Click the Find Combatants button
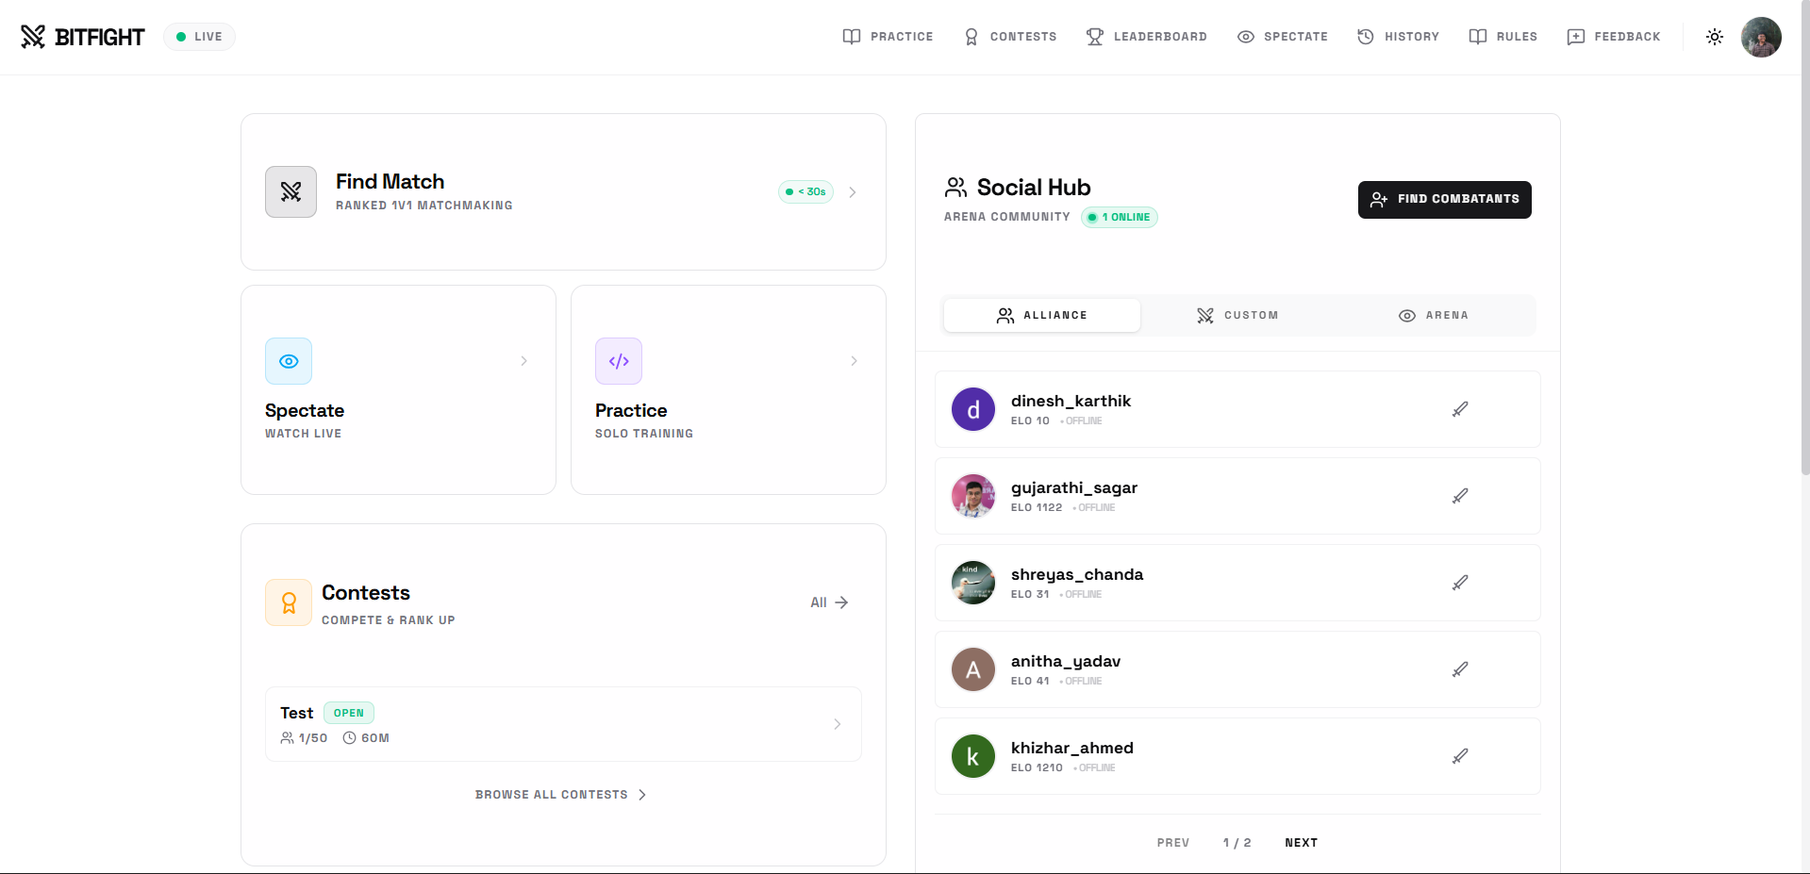 (1443, 199)
